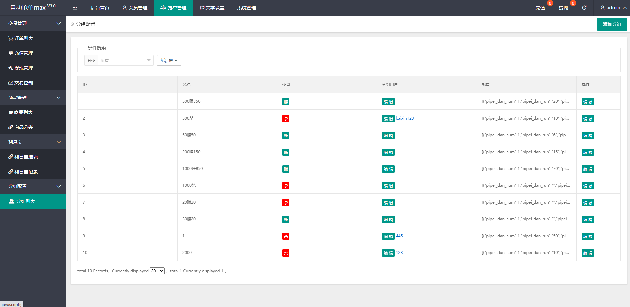
Task: Click the refresh icon in top bar
Action: 584,8
